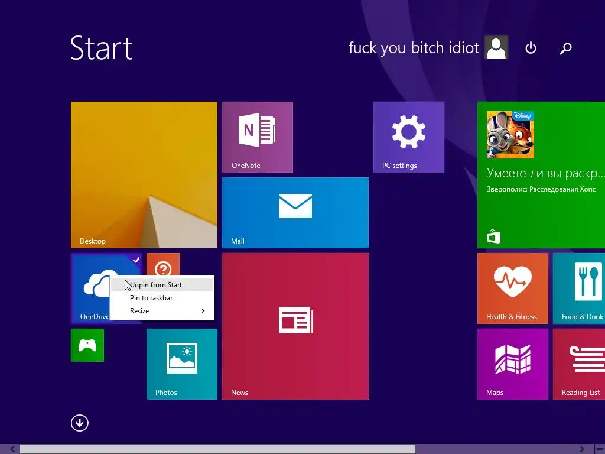
Task: Choose Unpin from Start
Action: pos(162,285)
